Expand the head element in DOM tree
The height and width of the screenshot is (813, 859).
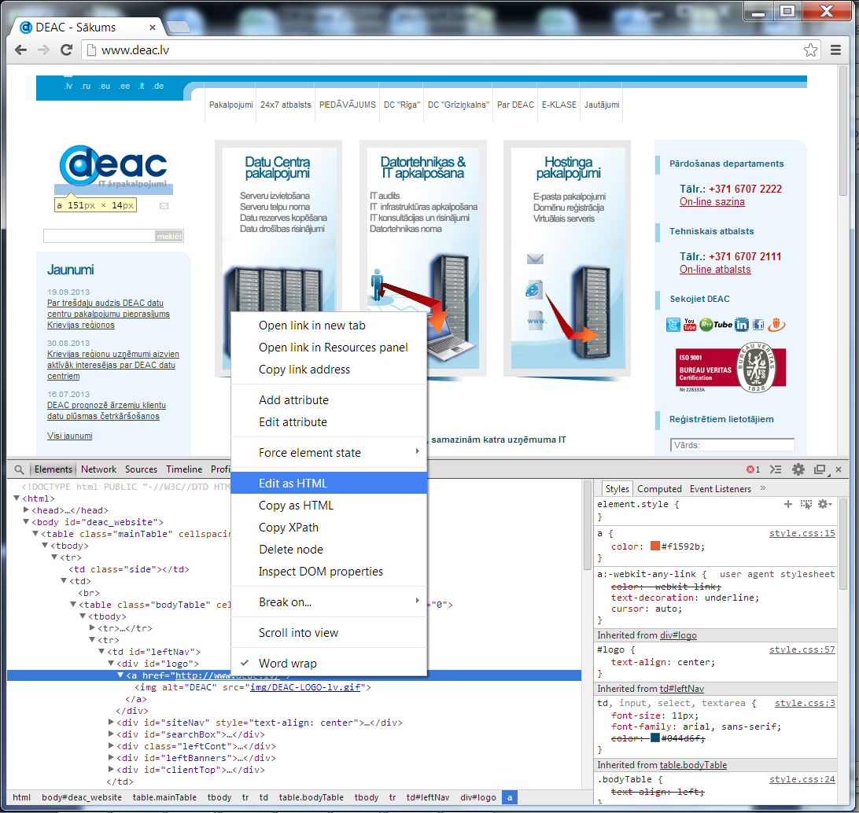pos(26,510)
